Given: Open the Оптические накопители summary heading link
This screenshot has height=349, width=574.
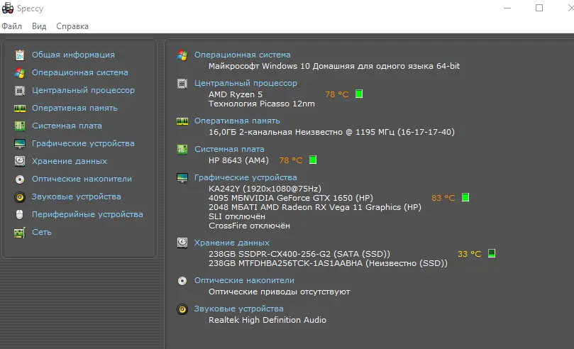Looking at the screenshot, I should (244, 280).
